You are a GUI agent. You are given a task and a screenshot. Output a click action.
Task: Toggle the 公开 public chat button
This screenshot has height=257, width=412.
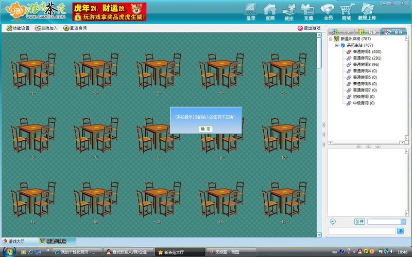(359, 222)
